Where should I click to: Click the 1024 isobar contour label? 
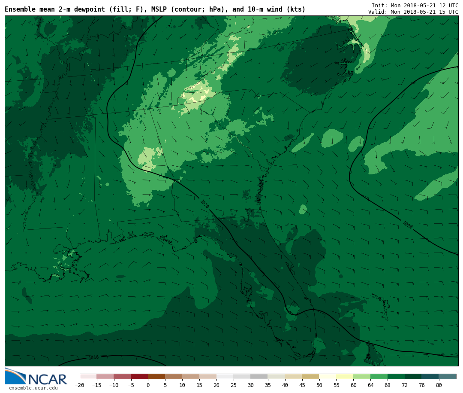pos(408,225)
